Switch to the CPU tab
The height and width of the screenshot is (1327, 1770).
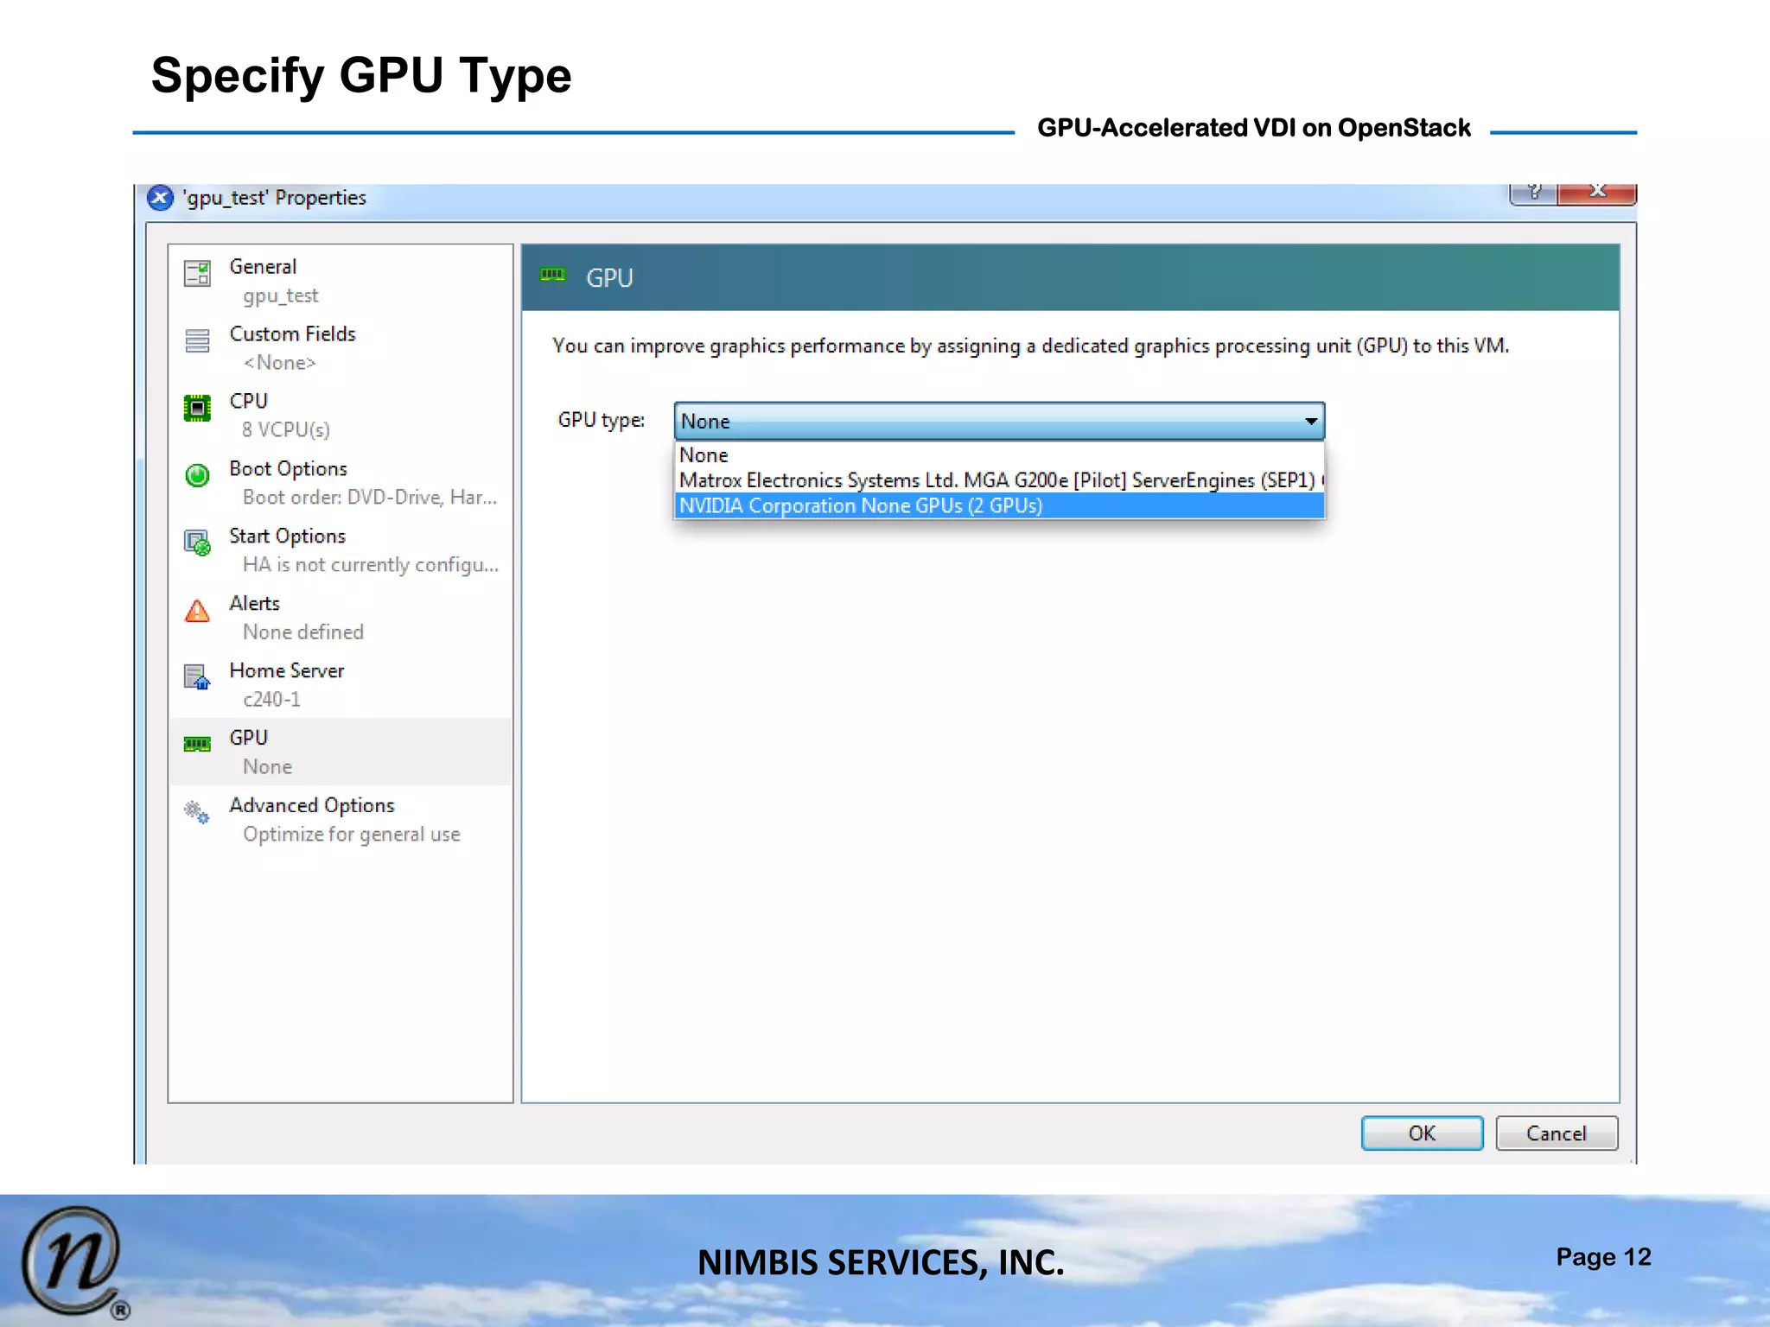click(341, 416)
